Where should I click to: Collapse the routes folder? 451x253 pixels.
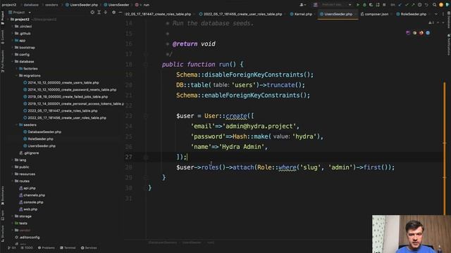click(13, 181)
